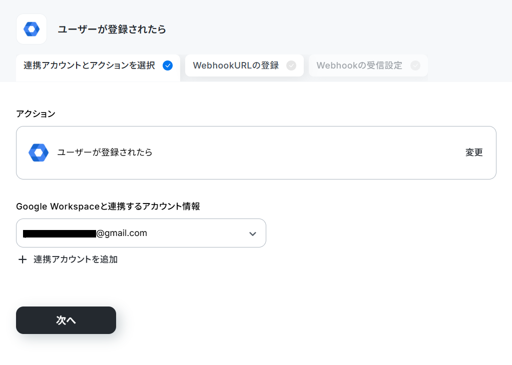Click the gray checkmark on WebhookURLの登録 tab
The height and width of the screenshot is (365, 512).
click(x=291, y=65)
